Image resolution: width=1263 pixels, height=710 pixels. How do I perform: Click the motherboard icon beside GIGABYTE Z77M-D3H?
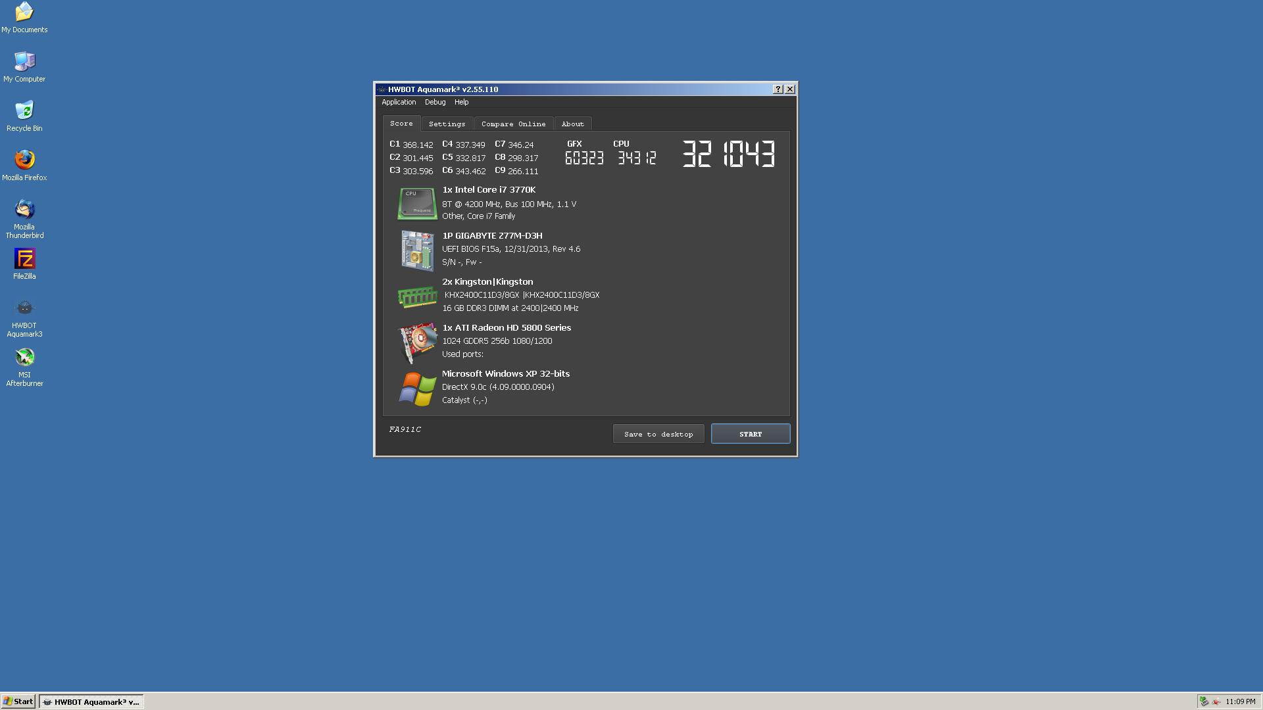tap(417, 250)
